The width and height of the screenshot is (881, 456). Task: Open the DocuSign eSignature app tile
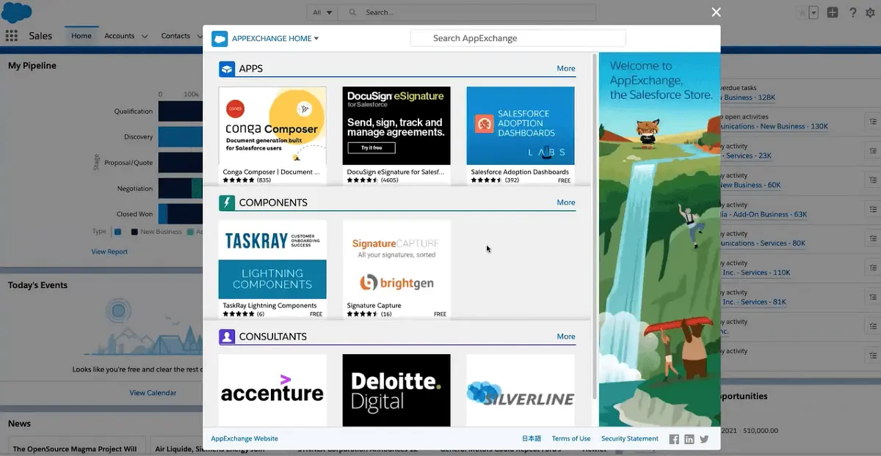(396, 136)
